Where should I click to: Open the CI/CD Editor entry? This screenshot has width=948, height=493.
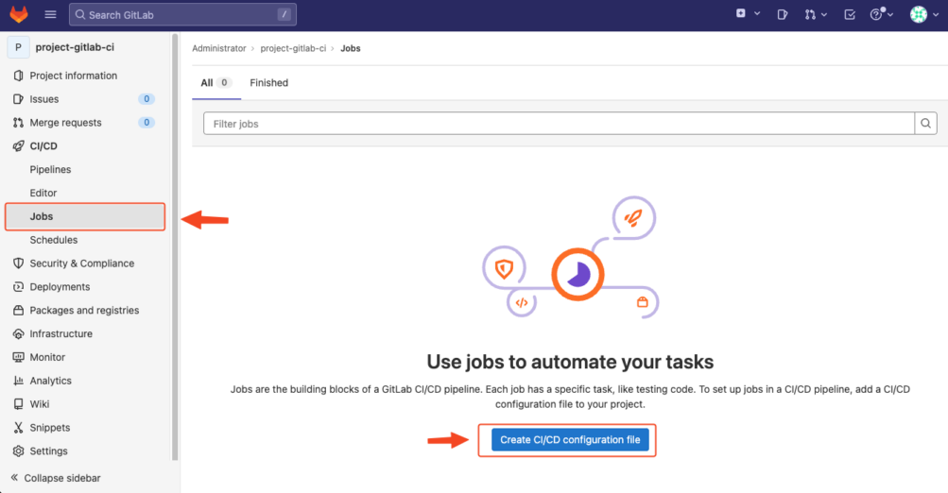(x=43, y=193)
